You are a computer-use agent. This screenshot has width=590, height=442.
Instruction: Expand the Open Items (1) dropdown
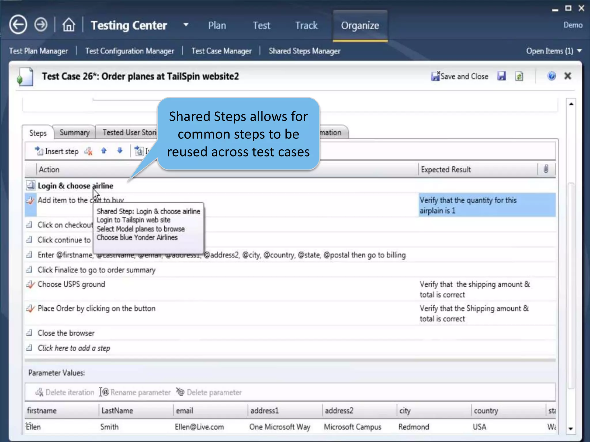click(554, 51)
